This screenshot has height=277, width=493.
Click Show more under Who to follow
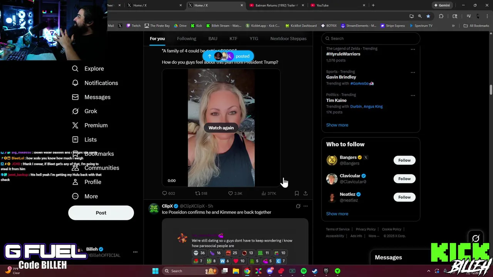click(337, 214)
